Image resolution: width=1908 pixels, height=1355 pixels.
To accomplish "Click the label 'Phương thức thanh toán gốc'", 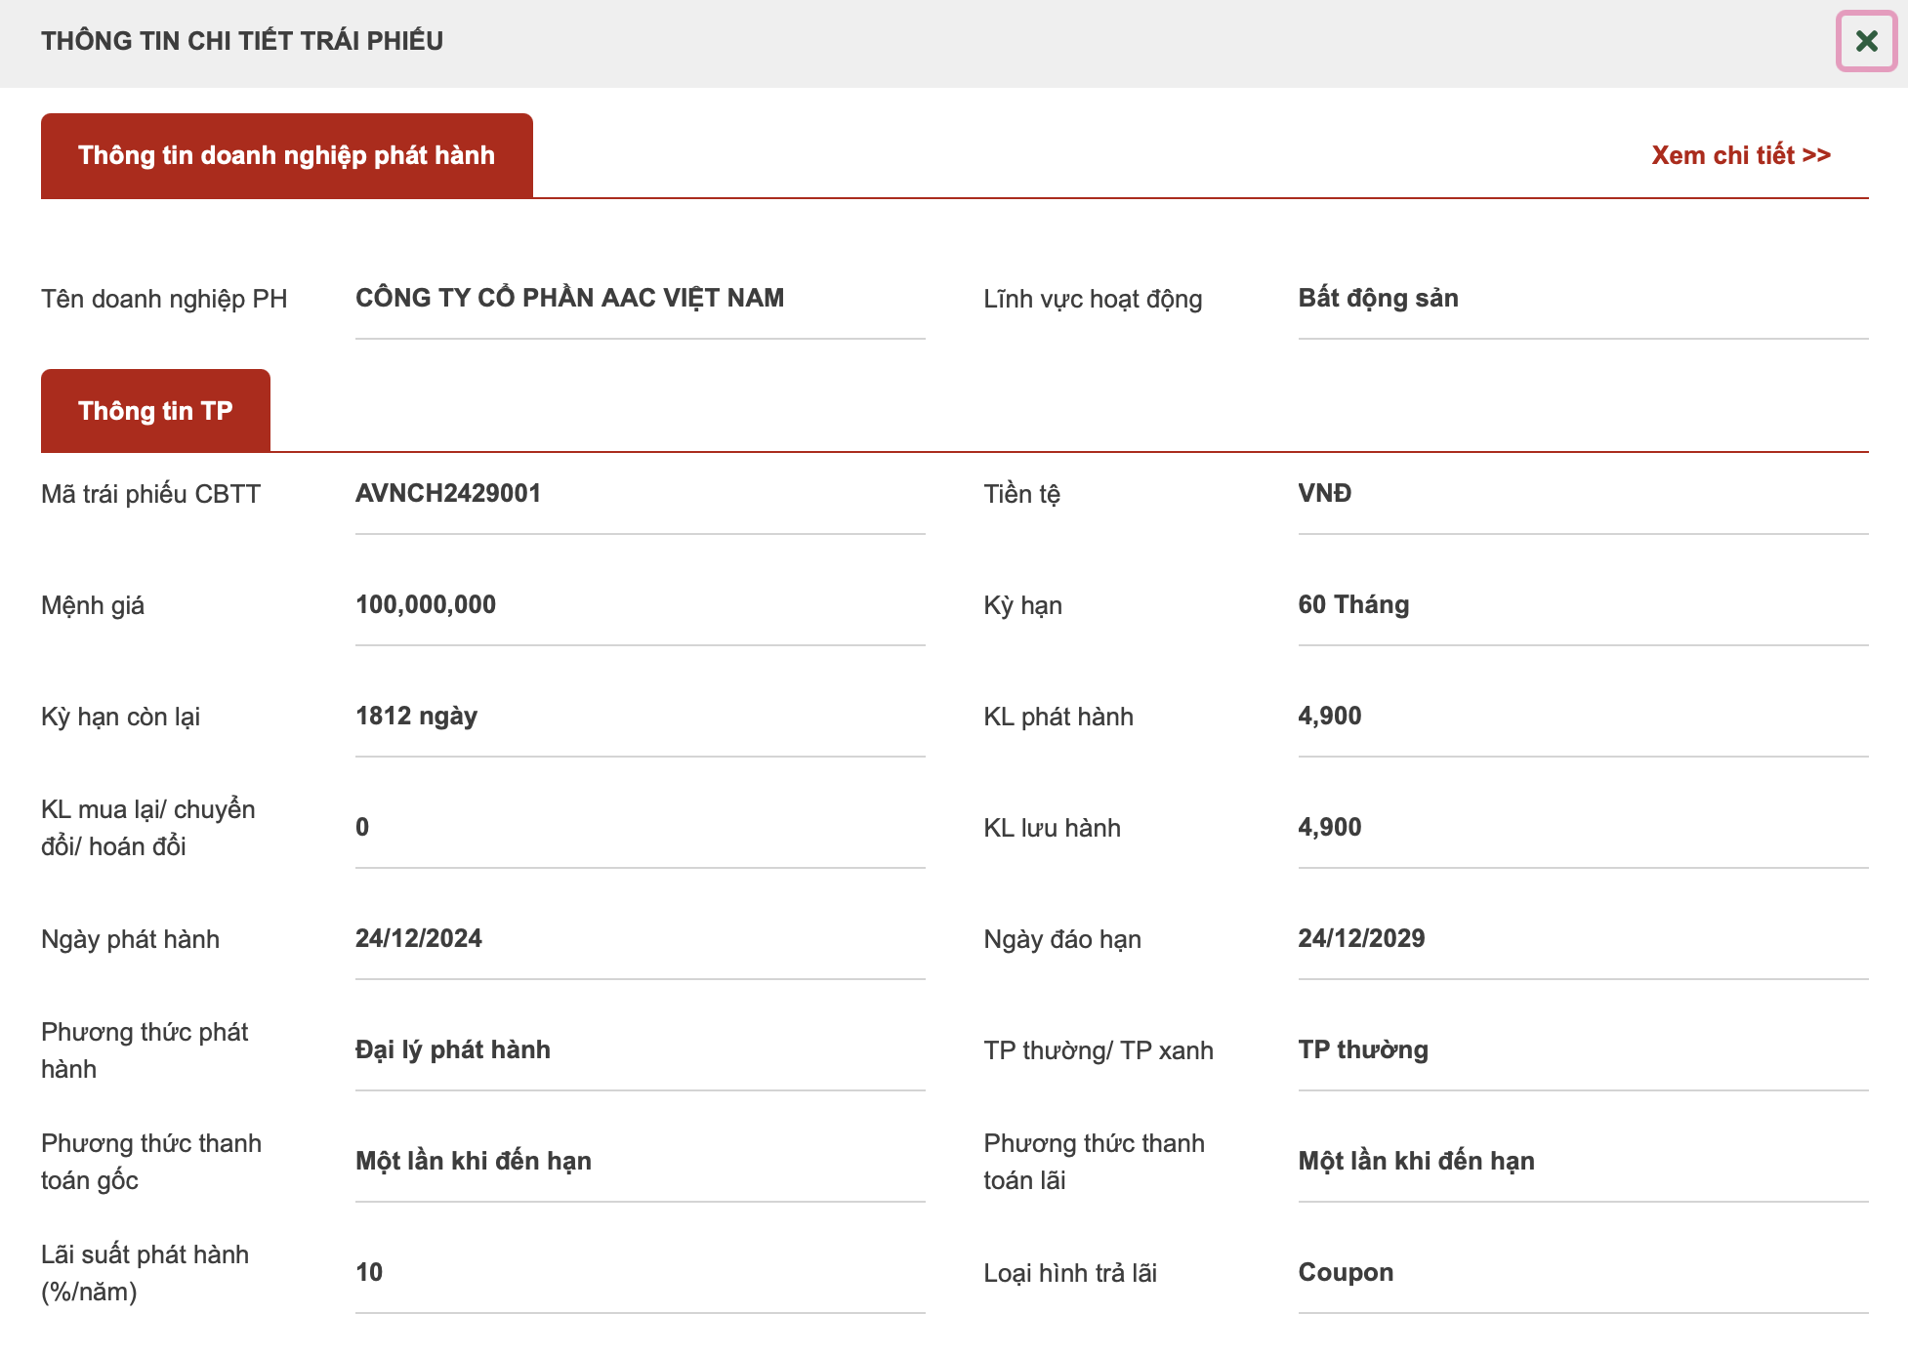I will coord(151,1162).
